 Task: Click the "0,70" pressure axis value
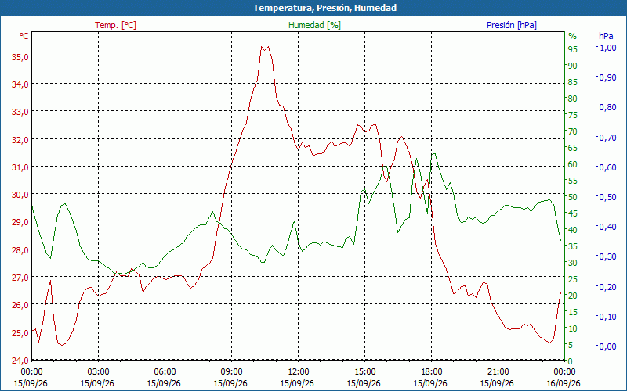point(608,137)
